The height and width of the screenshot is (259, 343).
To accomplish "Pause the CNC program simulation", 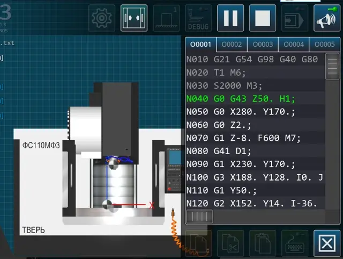I will click(x=230, y=18).
